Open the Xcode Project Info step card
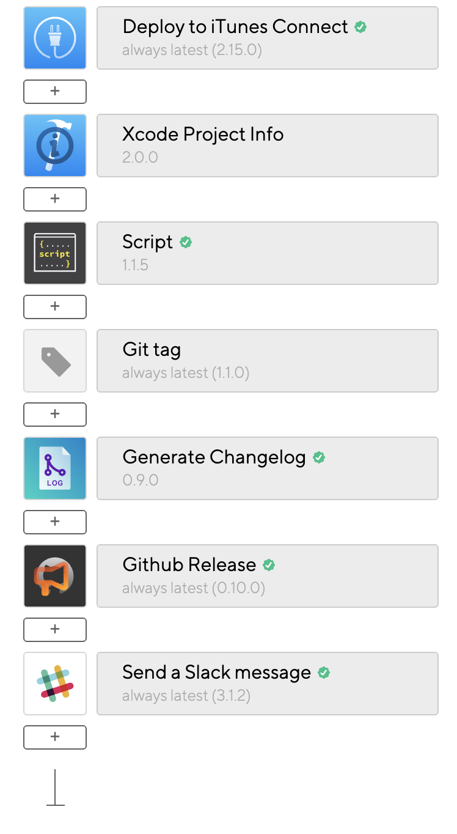This screenshot has width=457, height=834. click(268, 146)
